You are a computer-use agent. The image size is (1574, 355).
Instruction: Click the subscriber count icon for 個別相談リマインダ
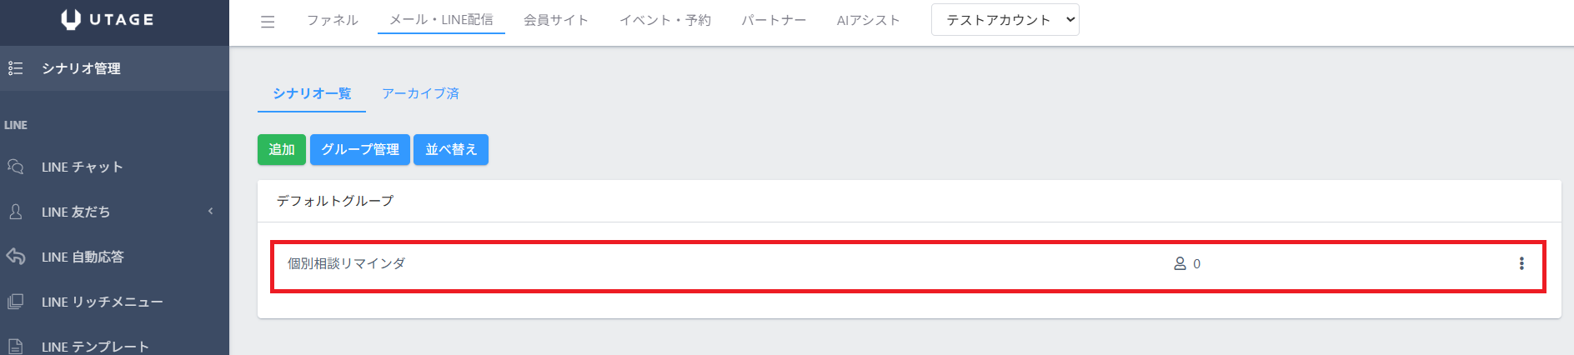coord(1180,263)
